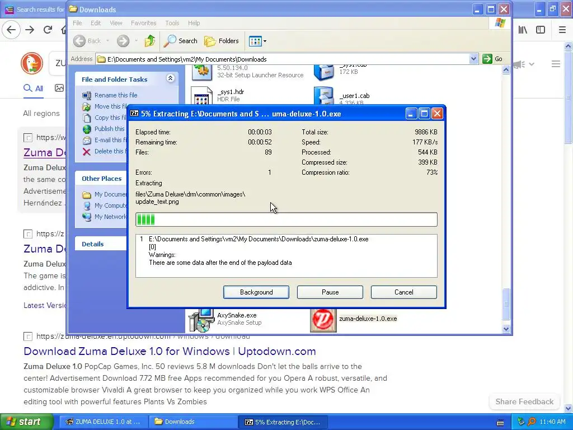Click the Back arrow in Explorer toolbar

(79, 41)
